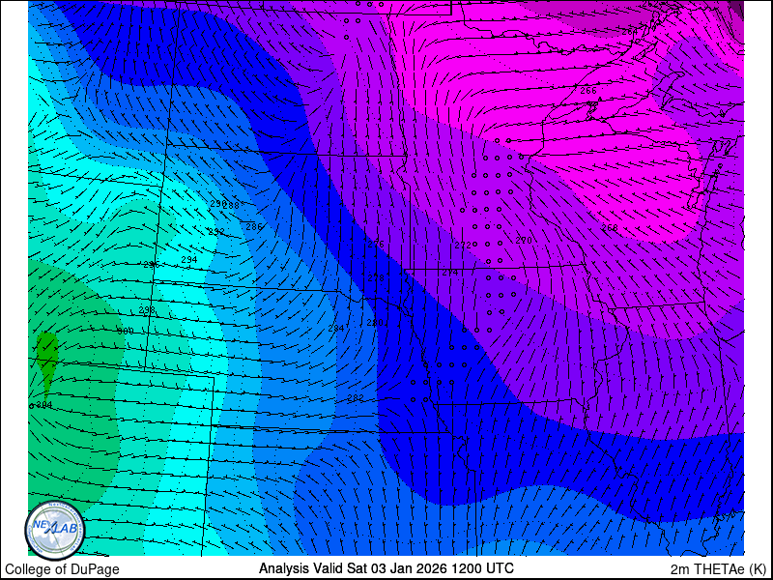
Task: Click the 272 contour label
Action: [463, 245]
